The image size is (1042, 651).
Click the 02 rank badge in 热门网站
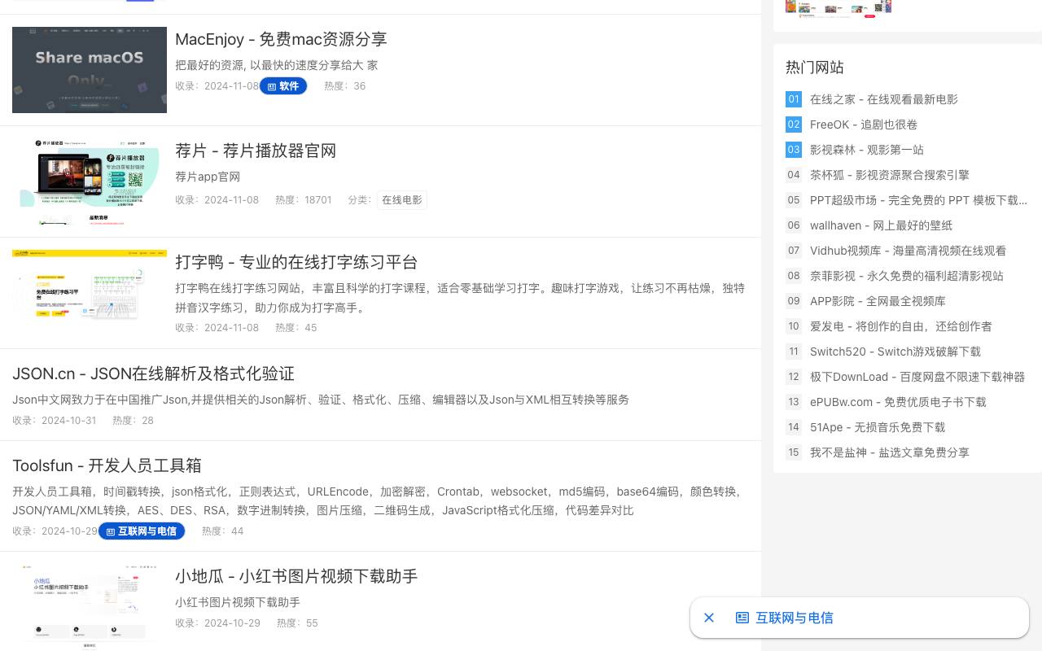coord(794,125)
